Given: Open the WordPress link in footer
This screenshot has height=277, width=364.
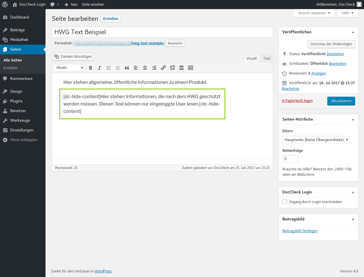Looking at the screenshot, I should point(103,271).
